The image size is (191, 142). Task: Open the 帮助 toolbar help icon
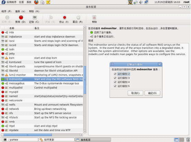(x=94, y=17)
